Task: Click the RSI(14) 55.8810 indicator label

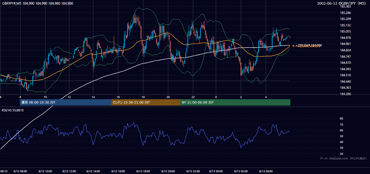Action: (13, 110)
